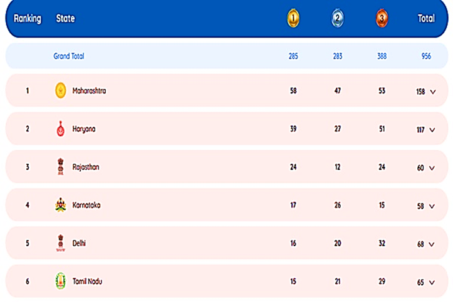Screen dimensions: 453x302
Task: Expand the Rajasthan row chevron
Action: (432, 168)
